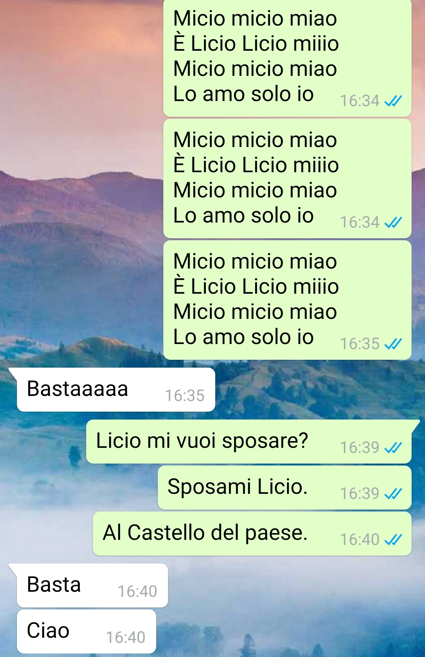425x657 pixels.
Task: Tap blue double-check on first 16:34 message
Action: [x=393, y=101]
